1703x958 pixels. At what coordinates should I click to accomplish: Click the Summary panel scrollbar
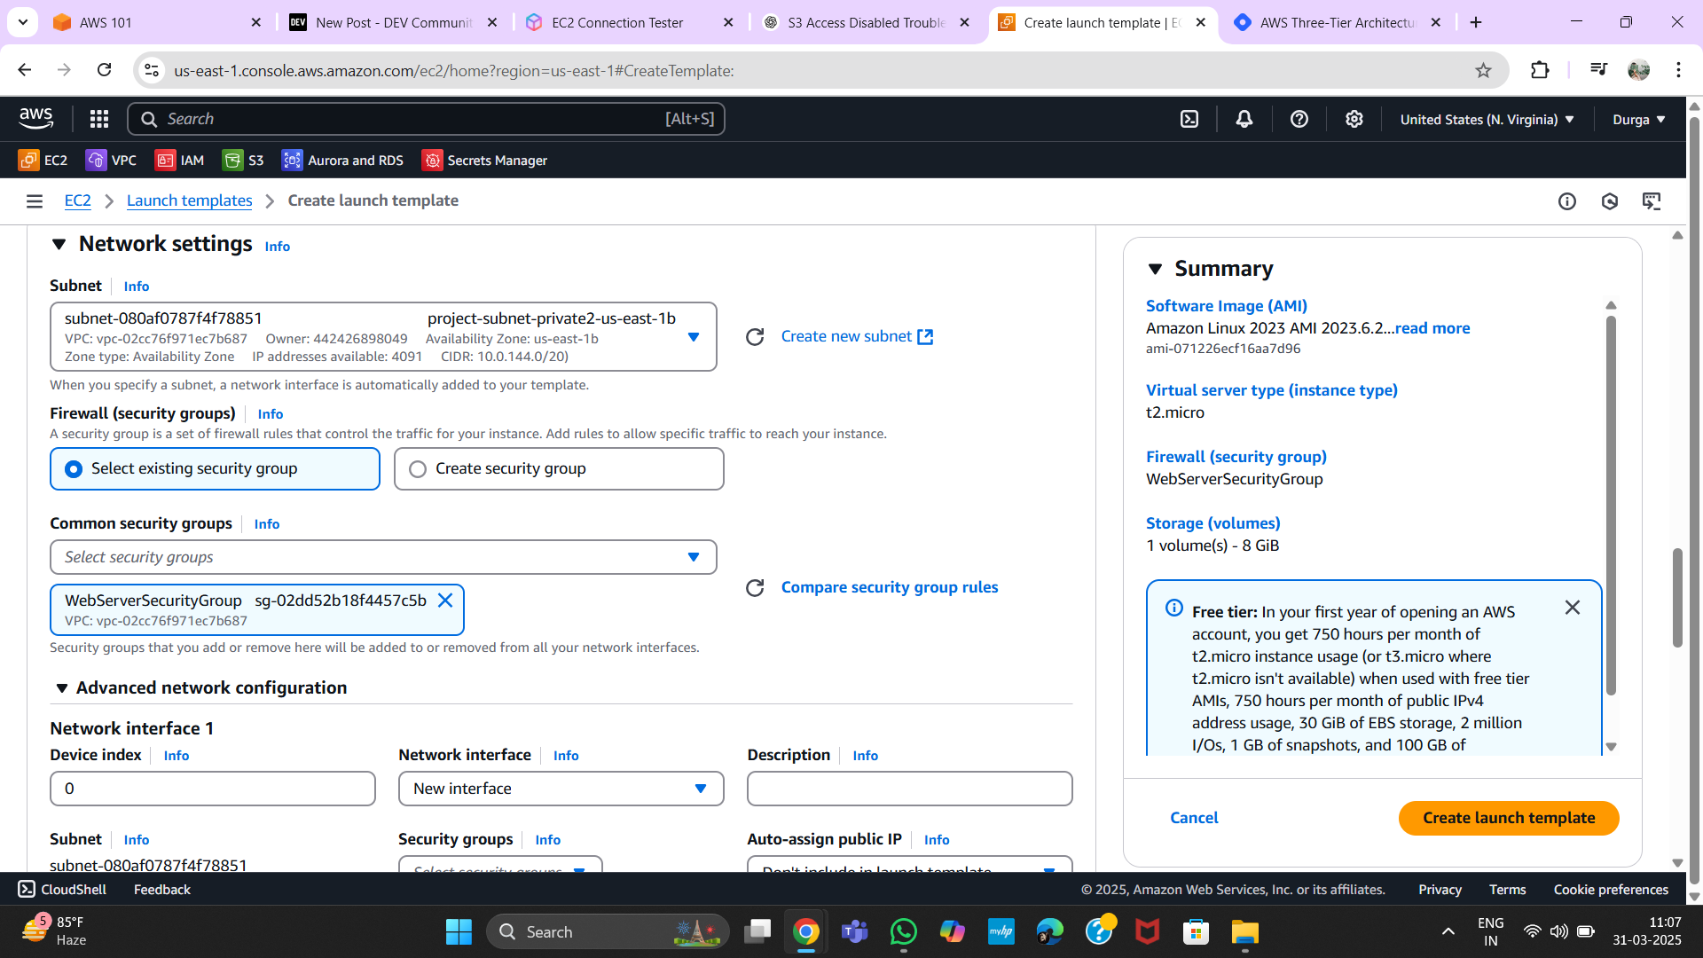[x=1611, y=506]
